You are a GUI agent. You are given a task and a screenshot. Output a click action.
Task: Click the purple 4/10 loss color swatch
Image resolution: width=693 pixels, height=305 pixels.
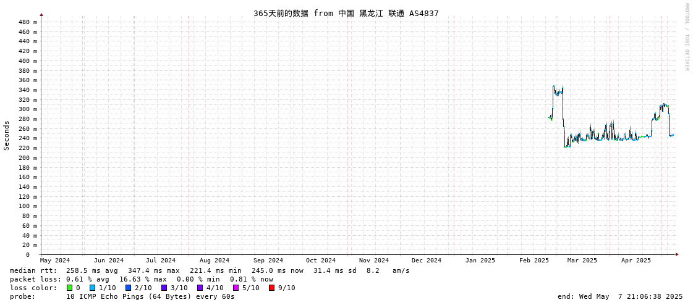tap(200, 288)
